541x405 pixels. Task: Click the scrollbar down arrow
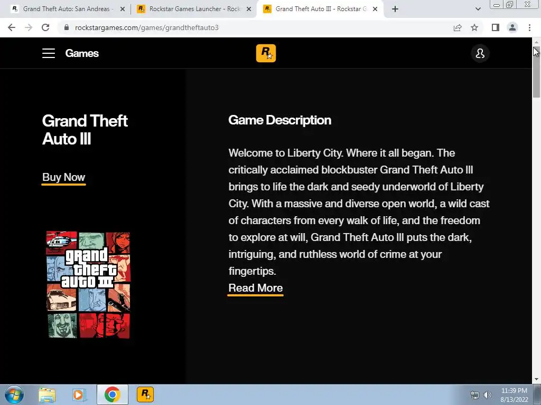536,380
